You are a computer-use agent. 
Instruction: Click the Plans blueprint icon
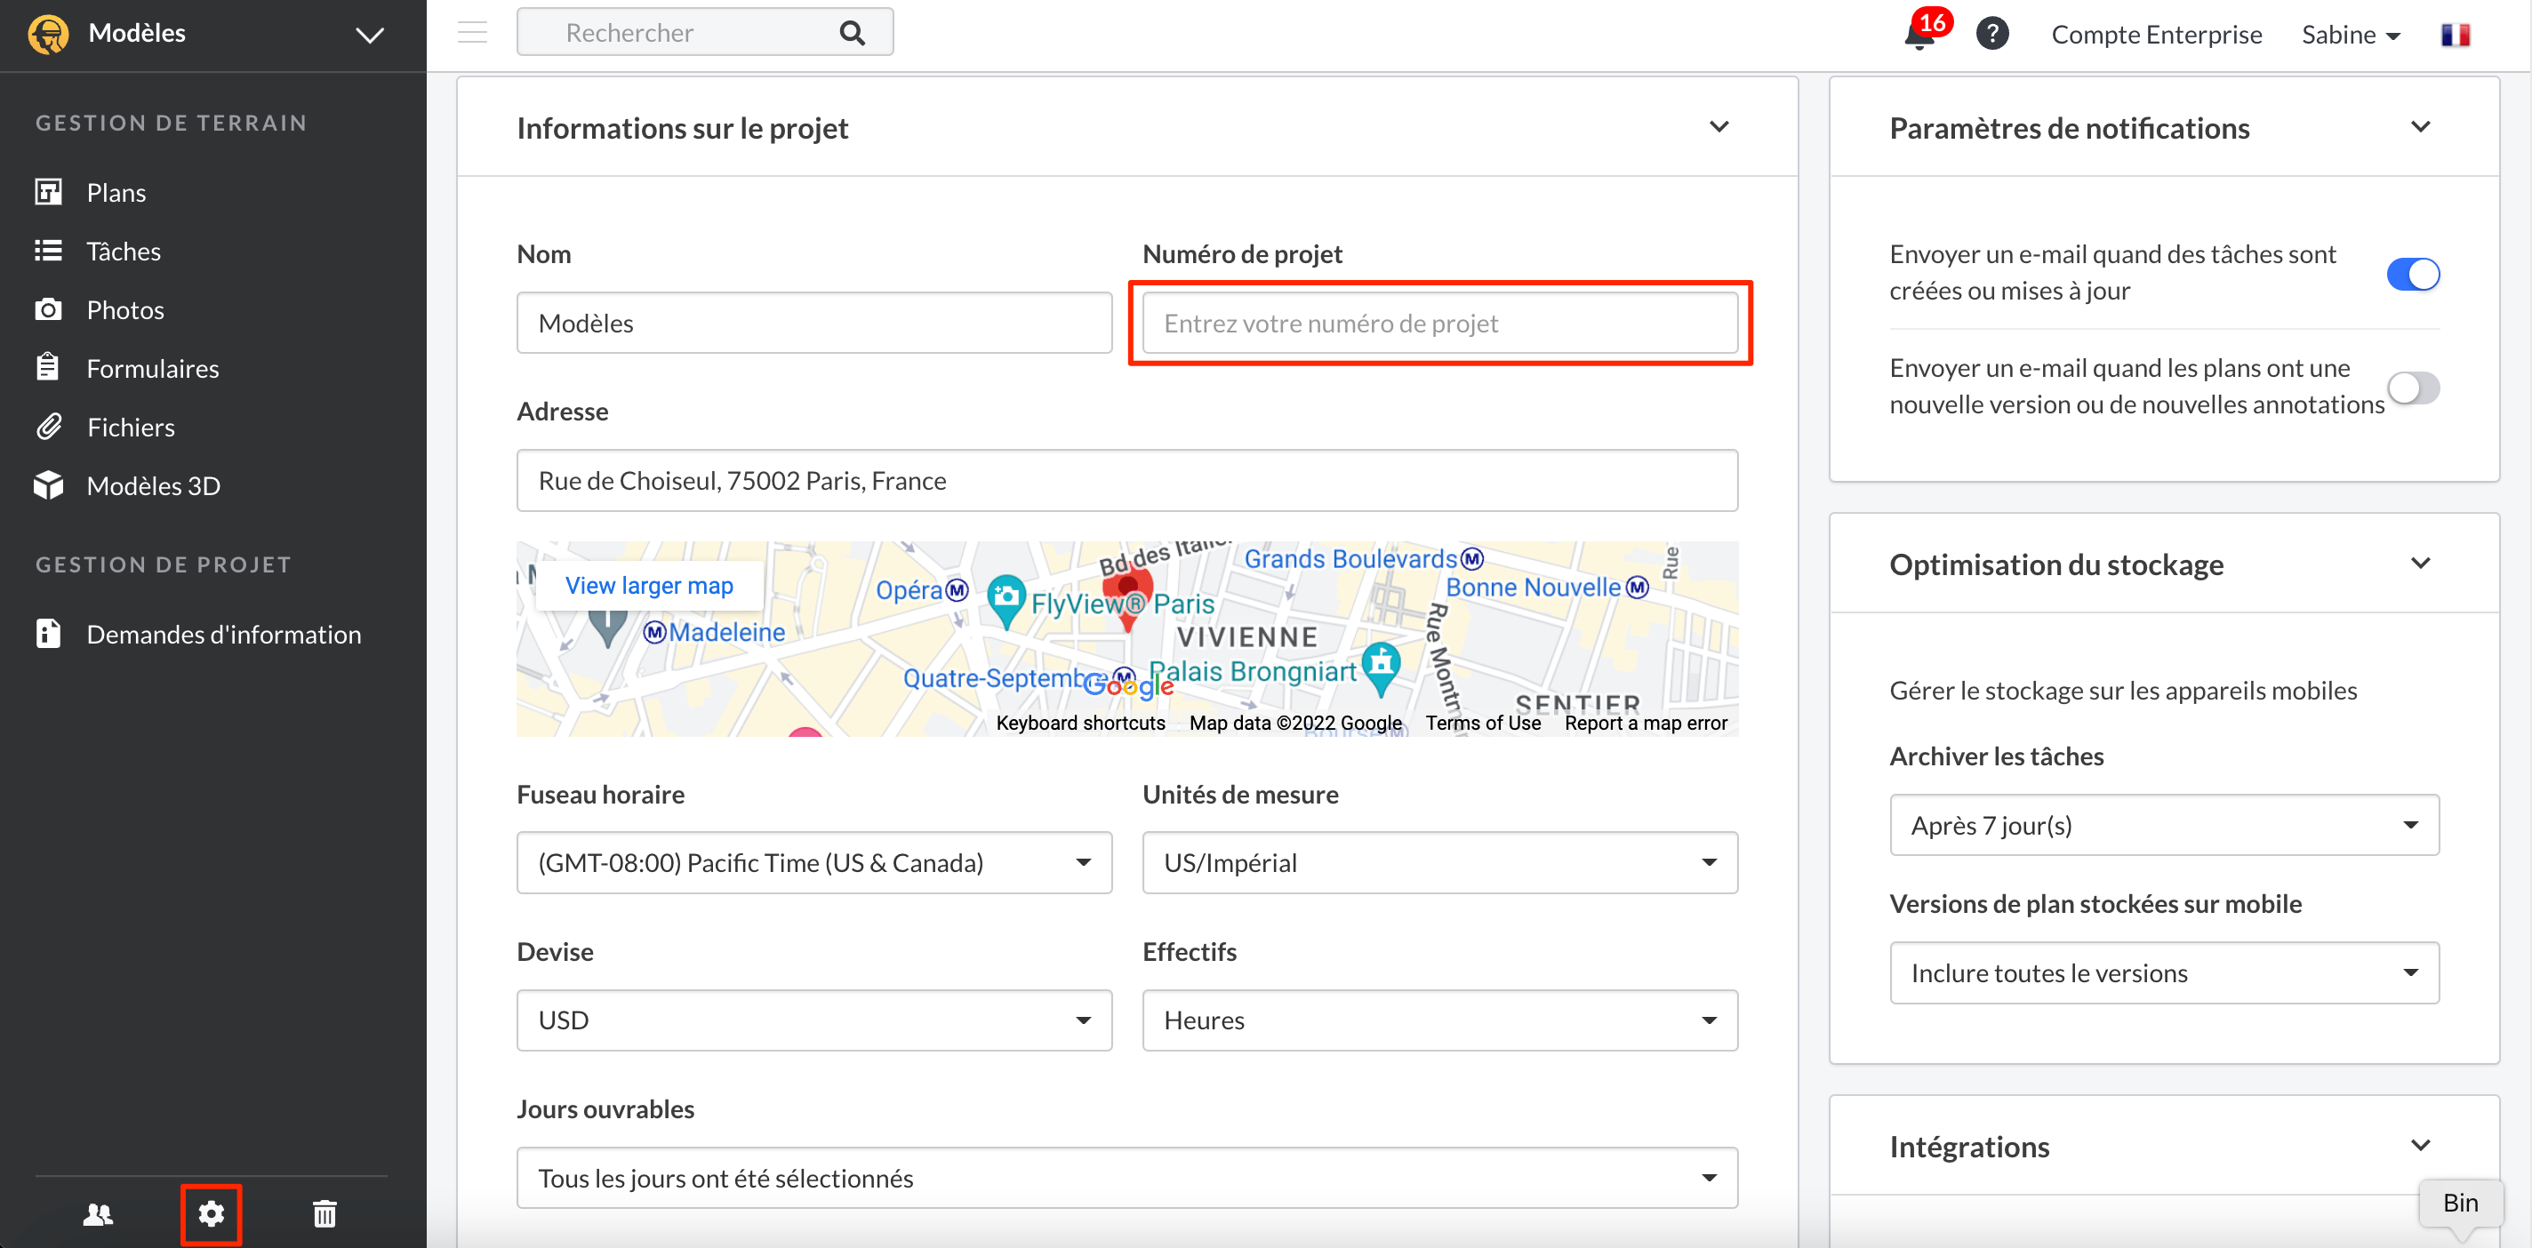coord(48,192)
